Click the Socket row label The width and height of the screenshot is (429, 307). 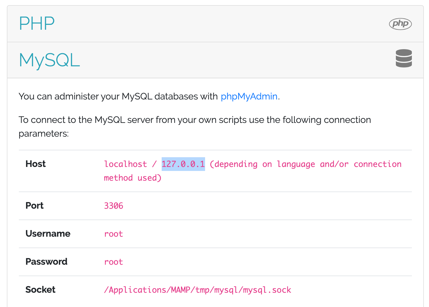click(x=41, y=290)
